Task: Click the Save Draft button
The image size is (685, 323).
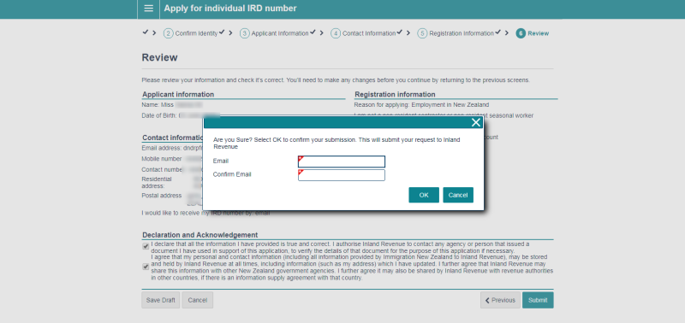Action: (160, 300)
